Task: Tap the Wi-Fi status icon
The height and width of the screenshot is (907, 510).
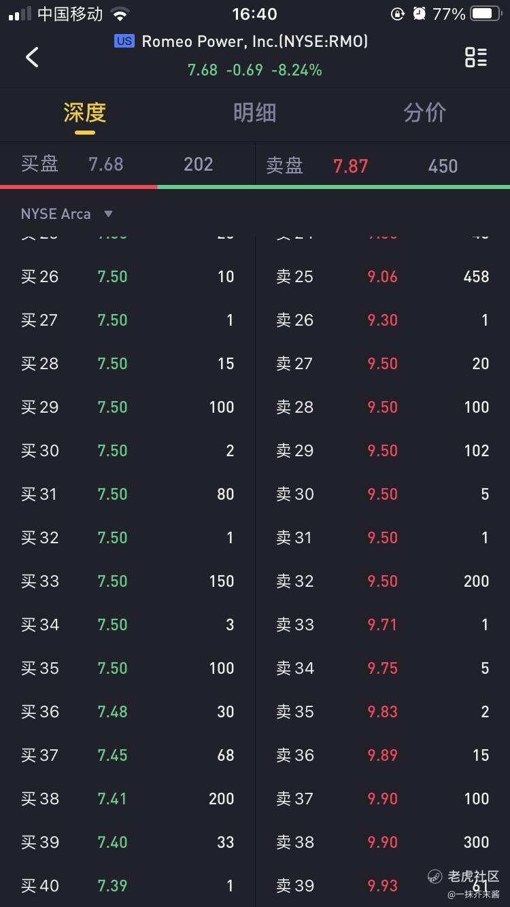Action: click(120, 14)
